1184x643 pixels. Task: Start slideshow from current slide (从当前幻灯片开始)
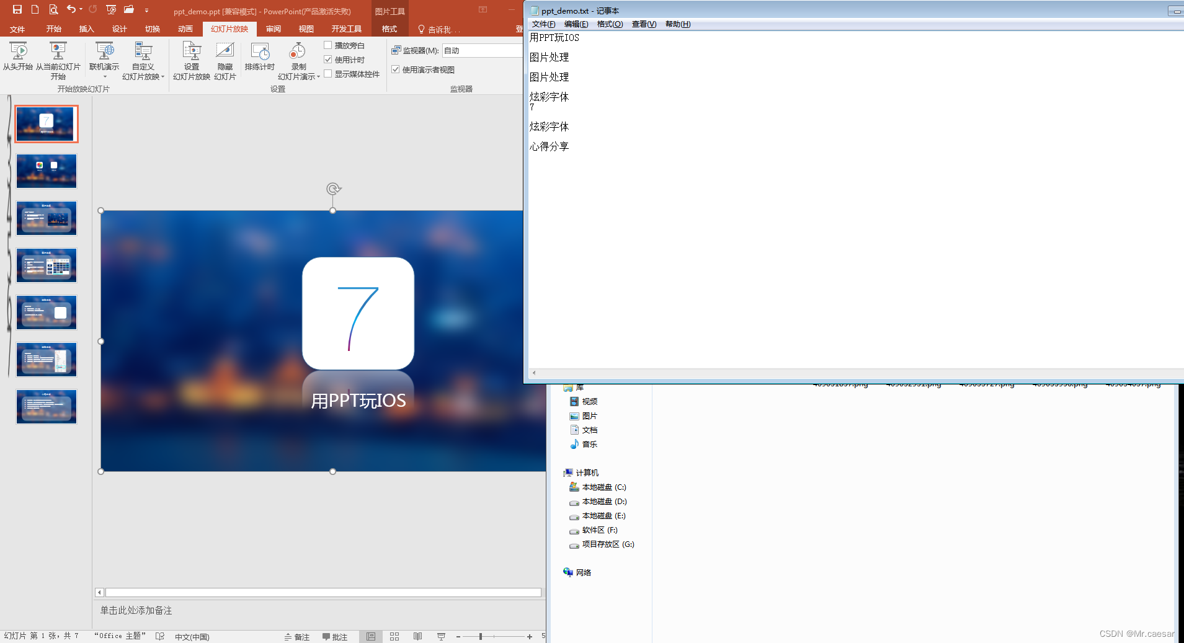click(58, 61)
